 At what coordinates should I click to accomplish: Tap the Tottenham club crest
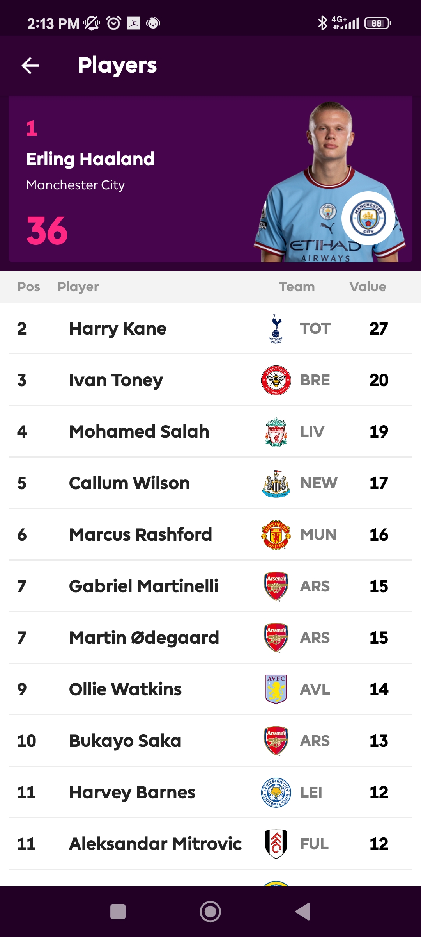276,329
